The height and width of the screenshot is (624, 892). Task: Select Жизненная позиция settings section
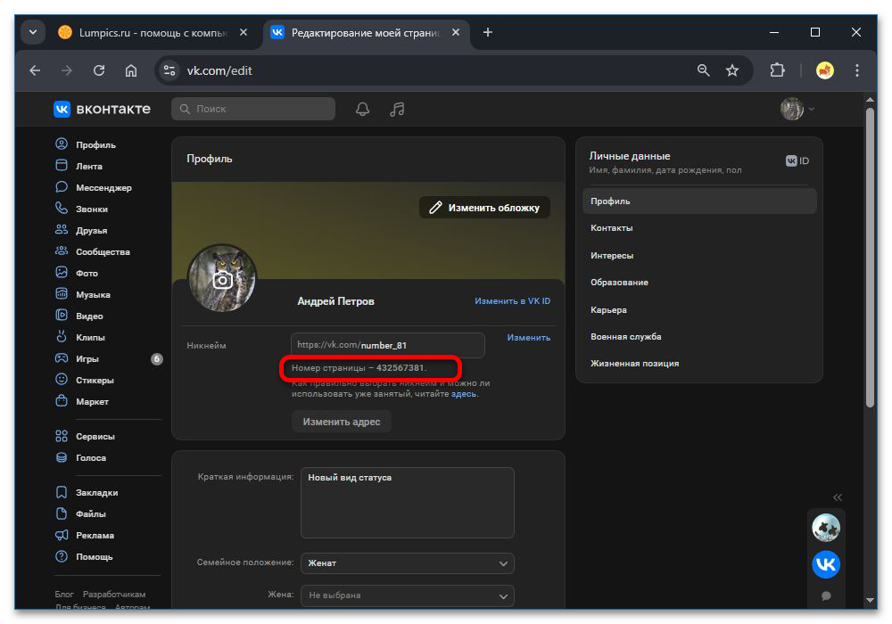tap(699, 363)
